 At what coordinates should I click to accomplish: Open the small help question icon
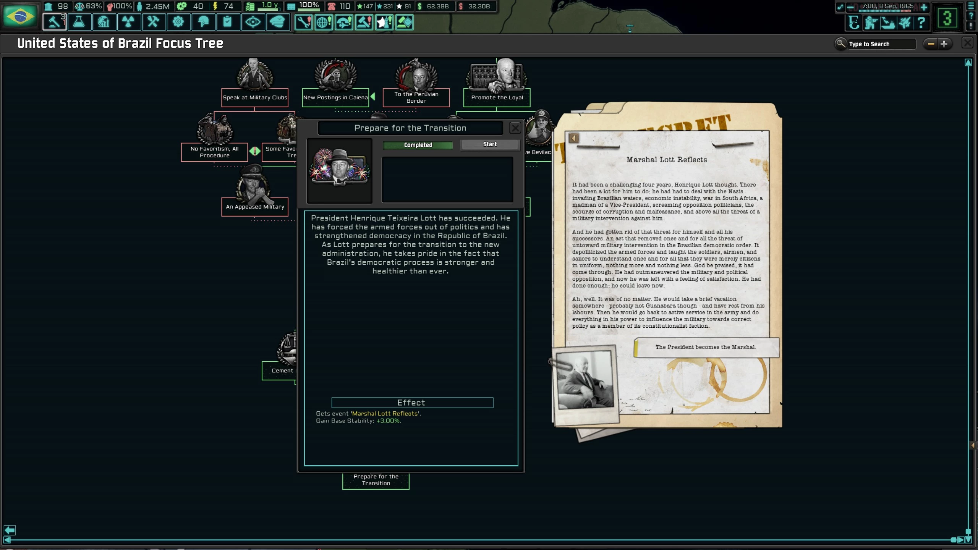(971, 16)
